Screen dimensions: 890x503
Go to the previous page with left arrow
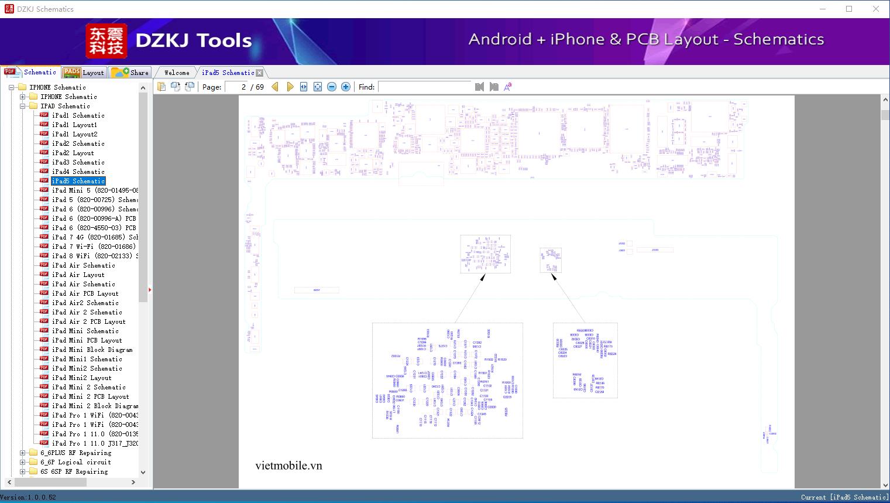coord(275,87)
